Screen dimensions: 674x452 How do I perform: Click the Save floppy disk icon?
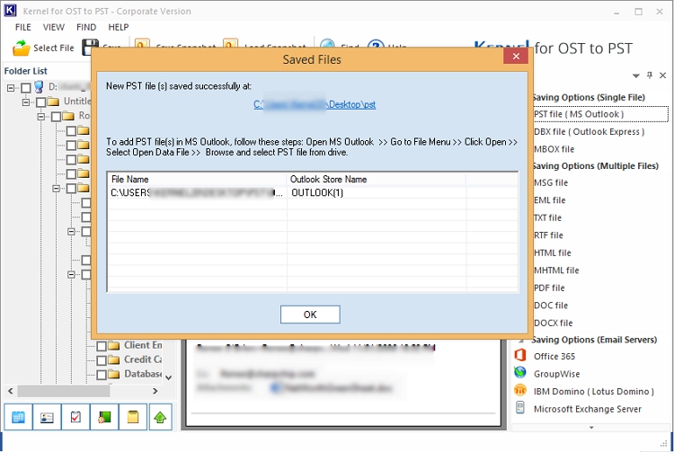[90, 47]
